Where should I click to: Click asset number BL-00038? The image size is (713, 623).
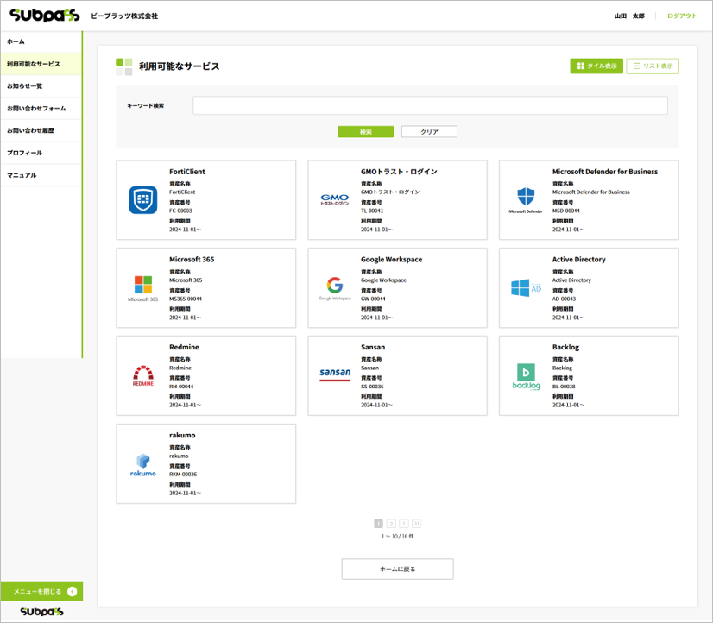click(x=564, y=387)
